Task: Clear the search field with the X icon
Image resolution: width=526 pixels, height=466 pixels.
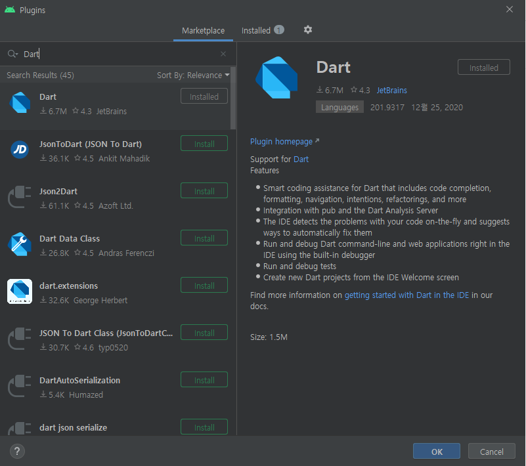Action: pos(223,54)
